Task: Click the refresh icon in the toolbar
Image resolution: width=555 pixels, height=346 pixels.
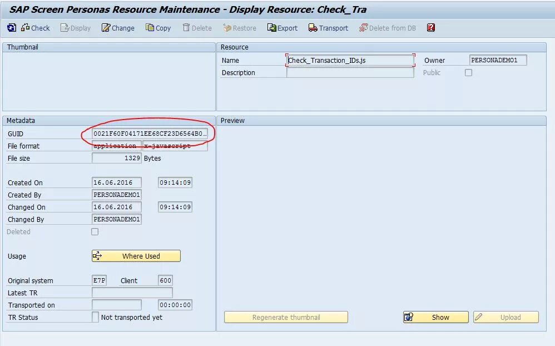Action: [x=12, y=28]
